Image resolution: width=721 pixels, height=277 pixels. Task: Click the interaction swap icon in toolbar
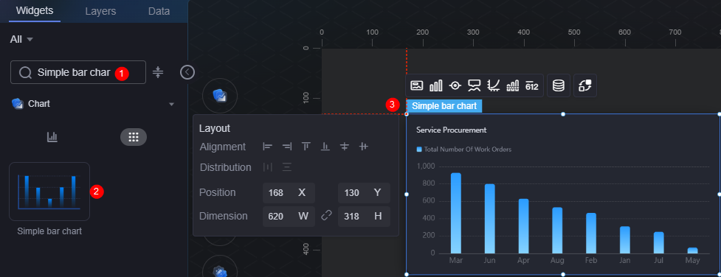point(585,85)
